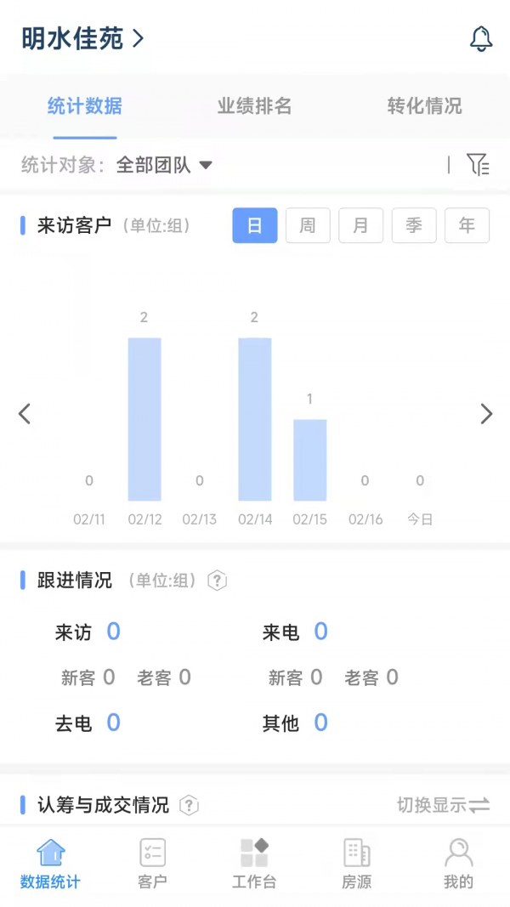Select 日 time period option
The height and width of the screenshot is (907, 510).
[x=254, y=226]
